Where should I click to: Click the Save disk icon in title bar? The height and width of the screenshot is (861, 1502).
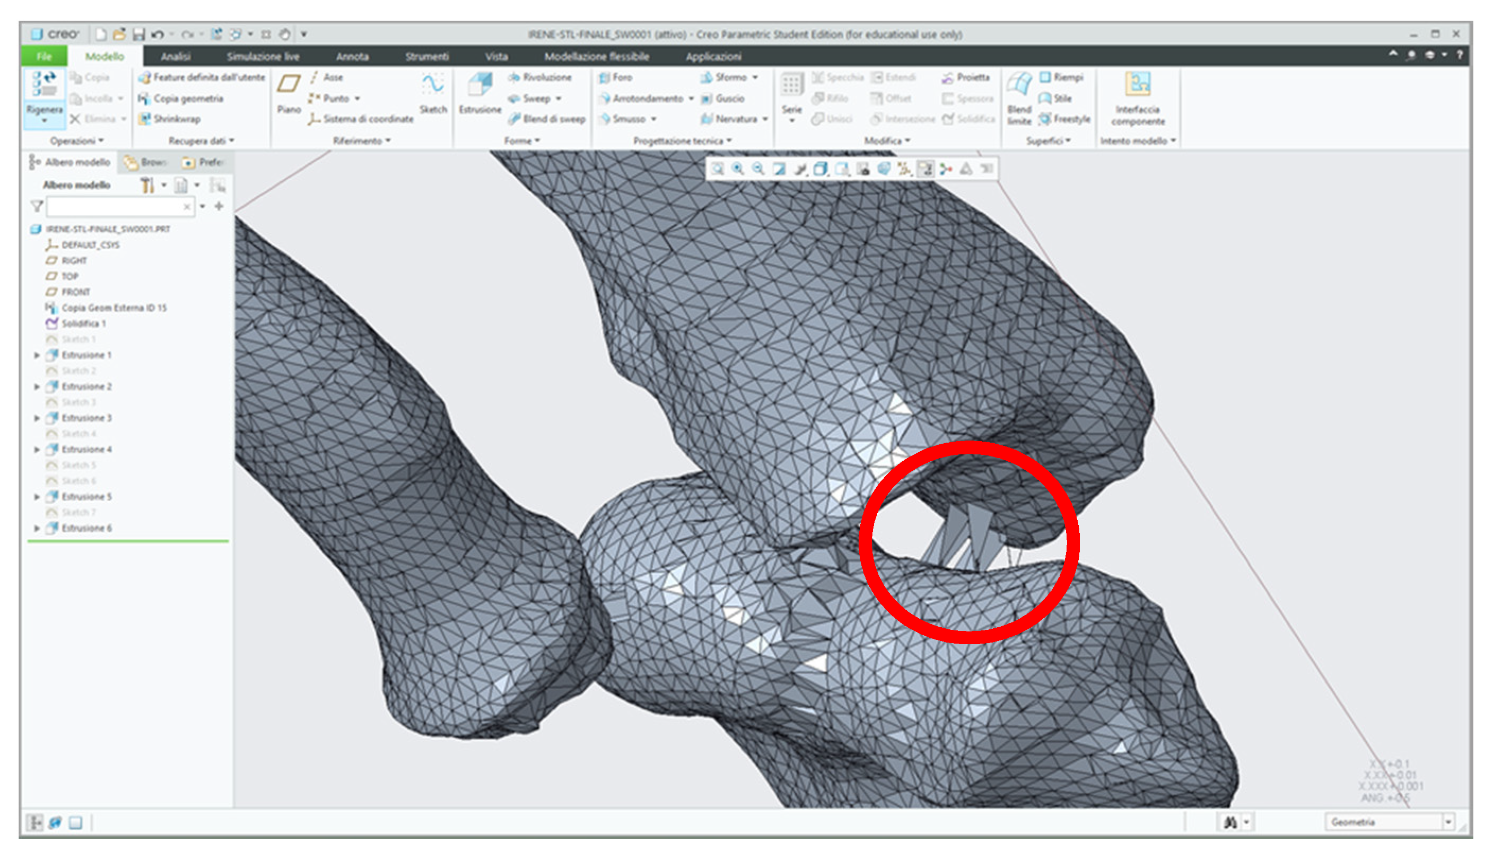[x=138, y=34]
